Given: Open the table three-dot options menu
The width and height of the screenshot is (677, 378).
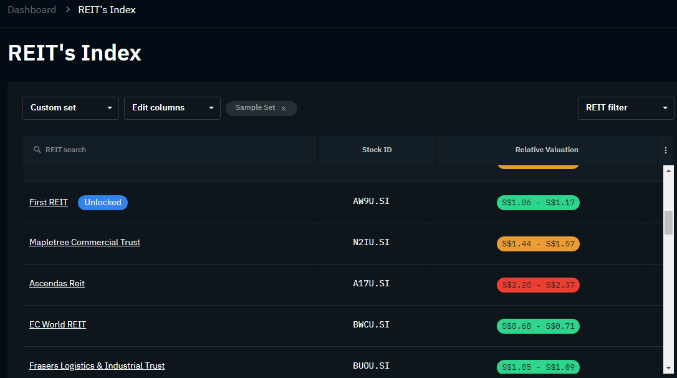Looking at the screenshot, I should [665, 150].
